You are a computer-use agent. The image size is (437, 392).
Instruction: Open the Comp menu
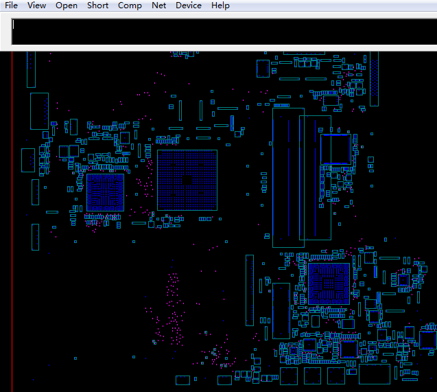coord(130,5)
